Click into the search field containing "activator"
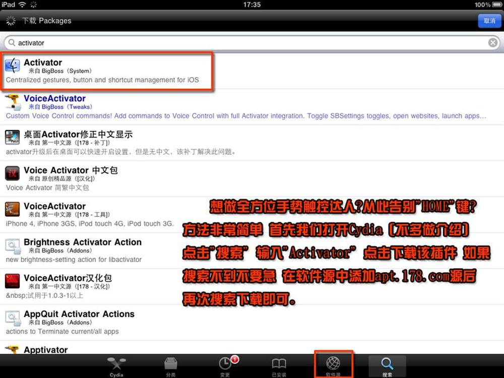Image resolution: width=504 pixels, height=378 pixels. tap(252, 43)
